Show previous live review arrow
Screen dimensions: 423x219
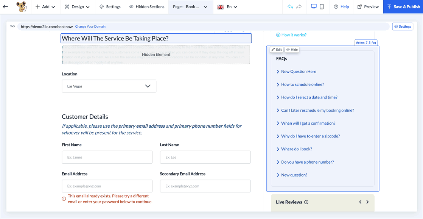click(x=360, y=202)
